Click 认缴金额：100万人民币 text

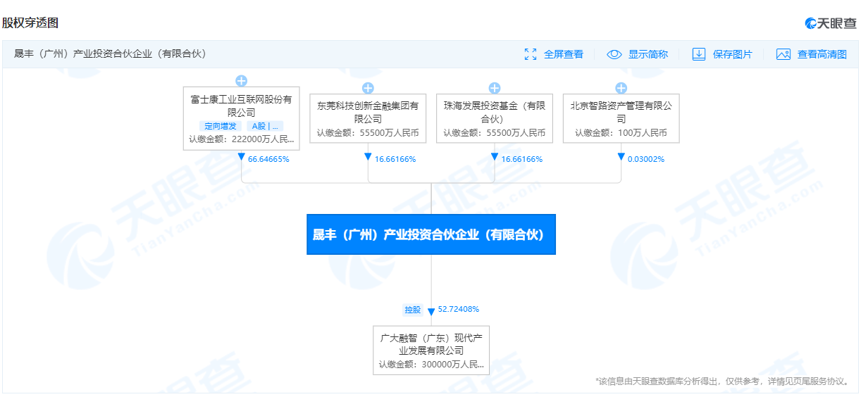[x=621, y=132]
